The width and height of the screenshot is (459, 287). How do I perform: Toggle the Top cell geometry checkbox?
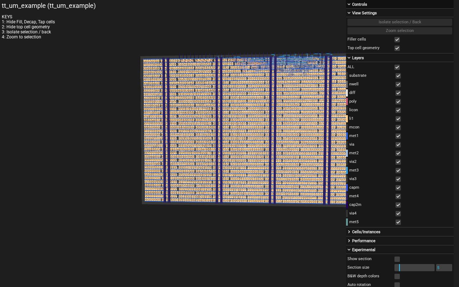(x=397, y=48)
